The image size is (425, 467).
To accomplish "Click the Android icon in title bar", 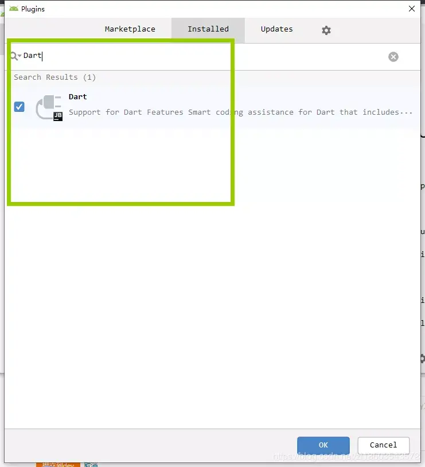I will tap(13, 9).
